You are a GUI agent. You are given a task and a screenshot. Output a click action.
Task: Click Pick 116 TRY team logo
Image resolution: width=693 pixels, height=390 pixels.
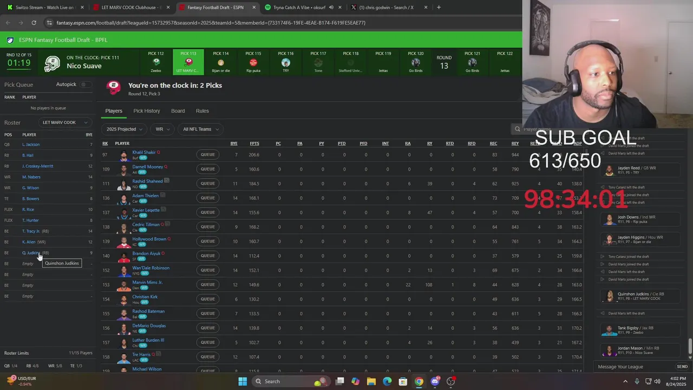pos(286,62)
